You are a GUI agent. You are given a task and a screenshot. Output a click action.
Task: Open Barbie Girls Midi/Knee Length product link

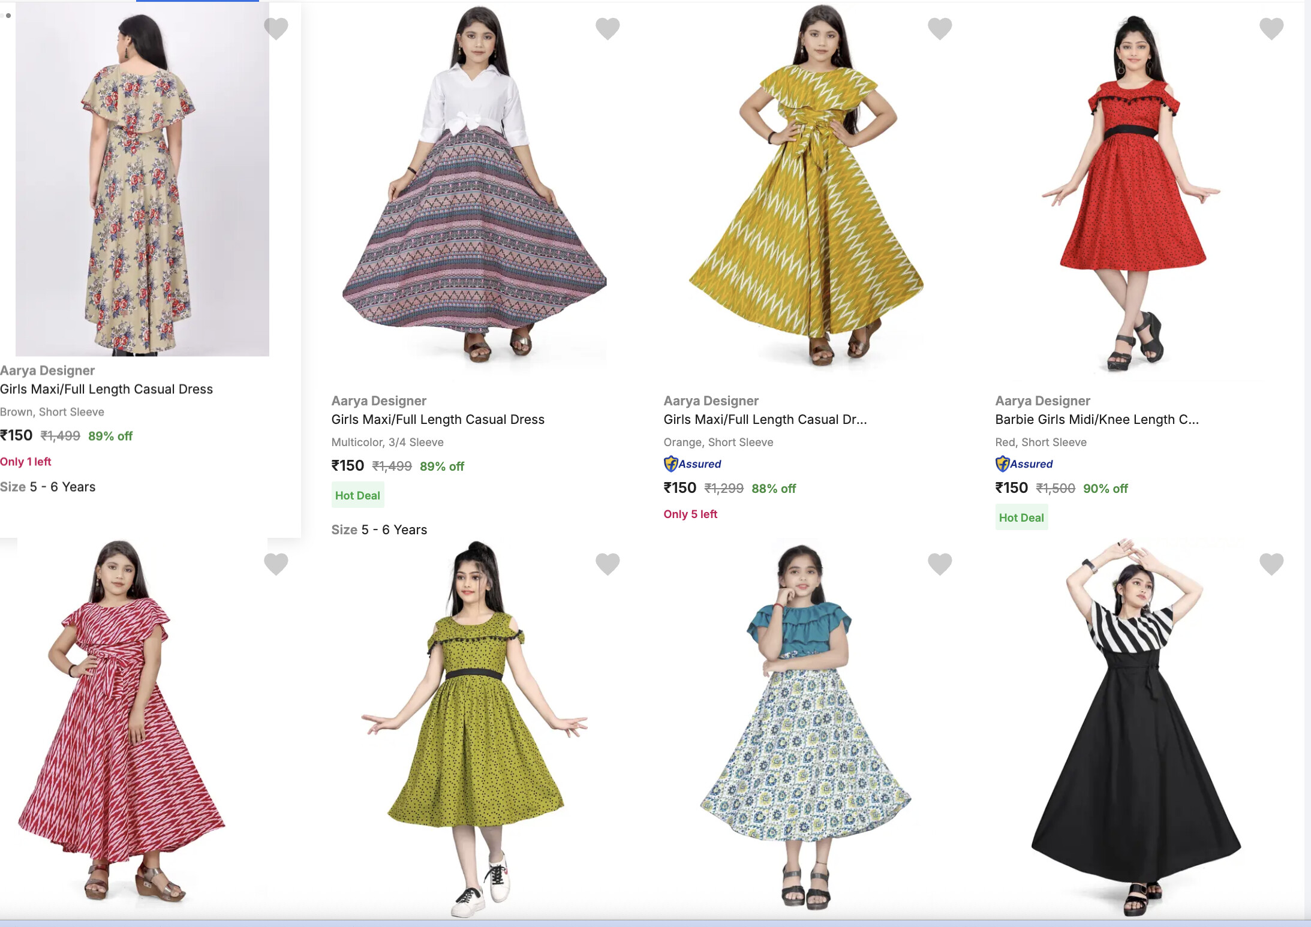[1096, 420]
